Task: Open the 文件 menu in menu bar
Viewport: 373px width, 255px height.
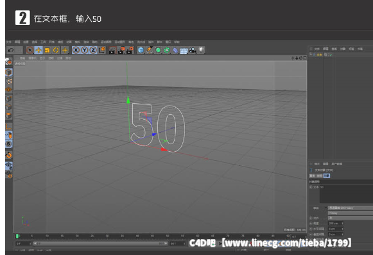Action: [8, 42]
